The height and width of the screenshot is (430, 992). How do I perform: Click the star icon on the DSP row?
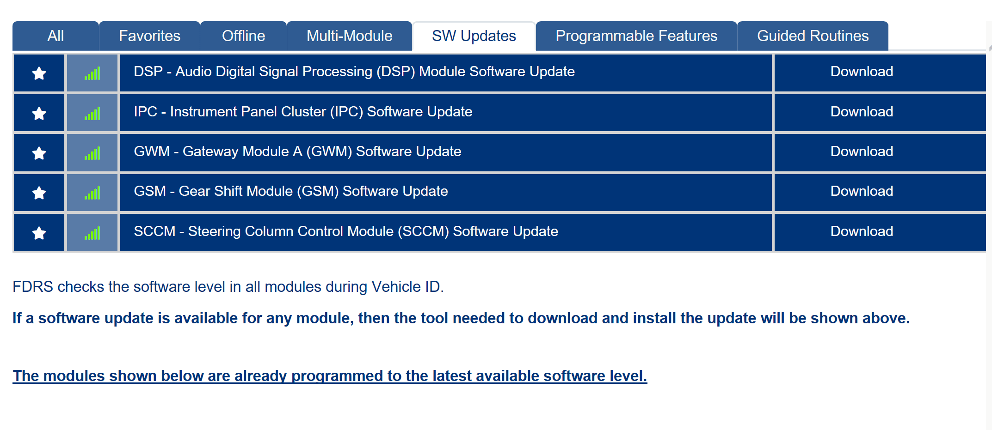click(x=39, y=73)
